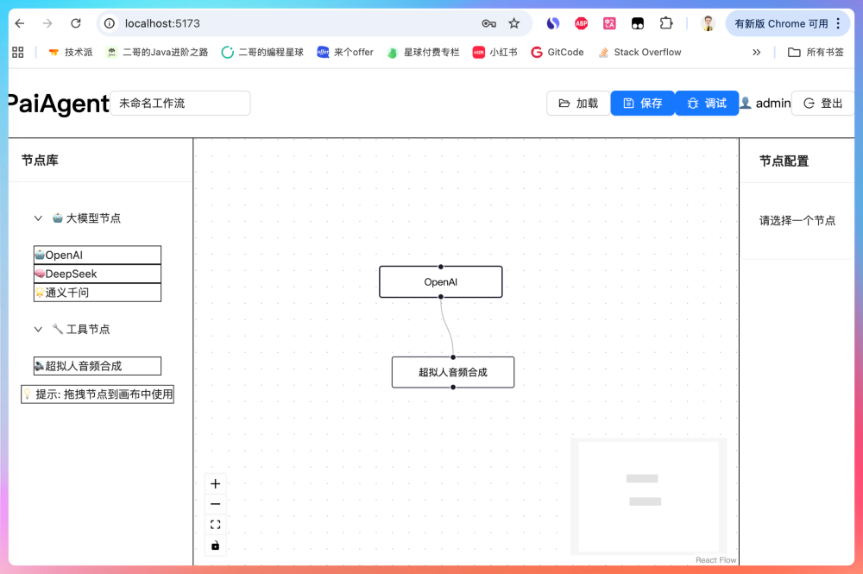
Task: Zoom out on the canvas
Action: click(215, 503)
